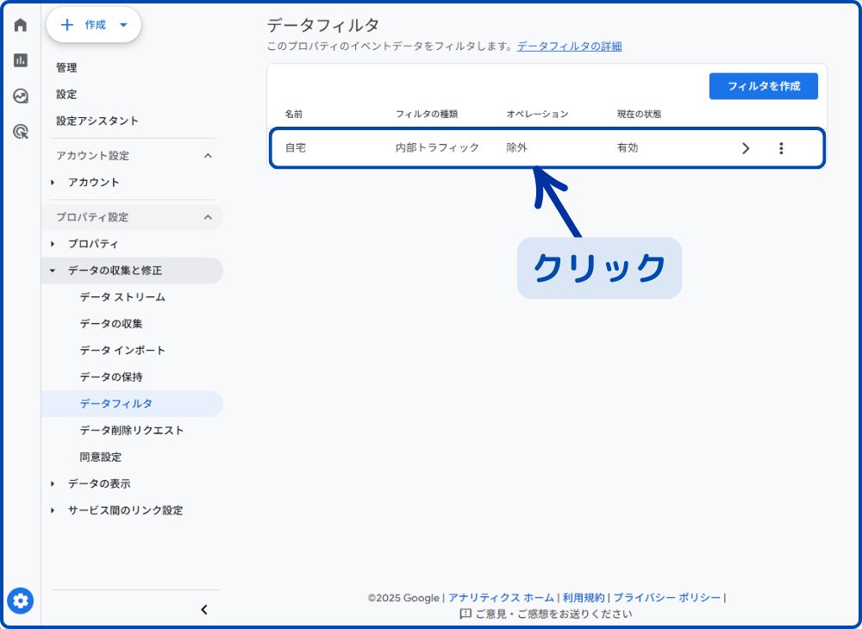Select データの保持 in the sidebar
Screen dimensions: 862x629
point(111,377)
